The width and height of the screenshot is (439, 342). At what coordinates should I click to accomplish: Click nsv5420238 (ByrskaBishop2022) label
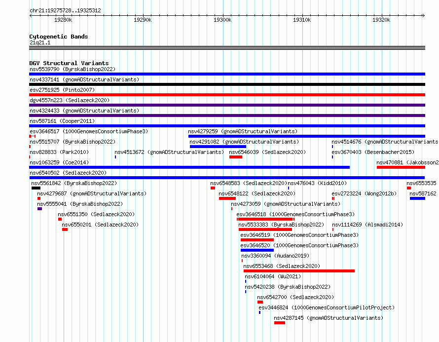click(x=288, y=287)
